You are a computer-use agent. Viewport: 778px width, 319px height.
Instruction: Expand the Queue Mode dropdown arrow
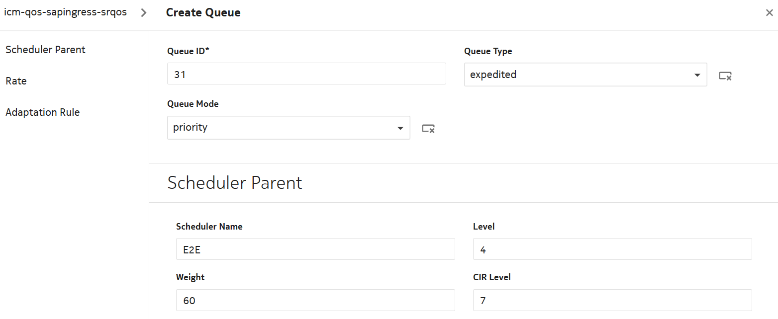400,128
